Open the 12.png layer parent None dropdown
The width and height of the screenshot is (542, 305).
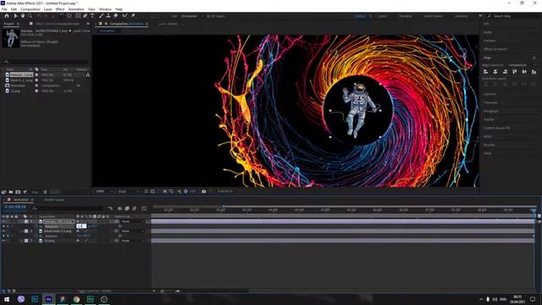133,241
